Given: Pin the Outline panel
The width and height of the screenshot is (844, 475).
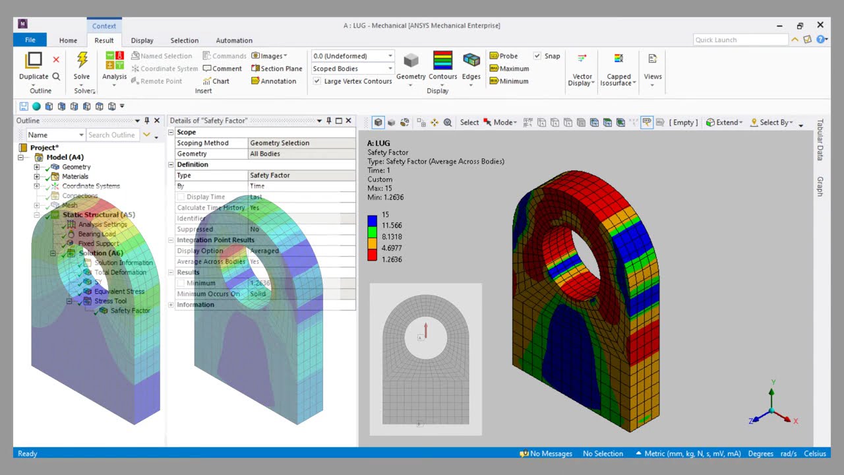Looking at the screenshot, I should click(147, 121).
